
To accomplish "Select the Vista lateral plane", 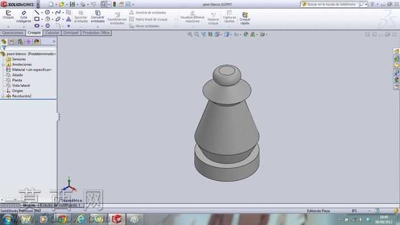I will coord(18,85).
